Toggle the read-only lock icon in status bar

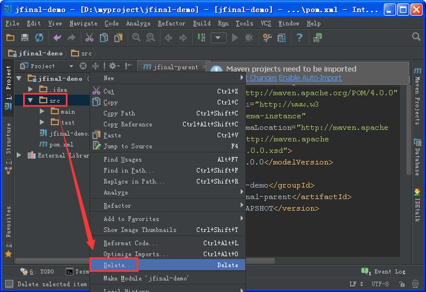(402, 284)
